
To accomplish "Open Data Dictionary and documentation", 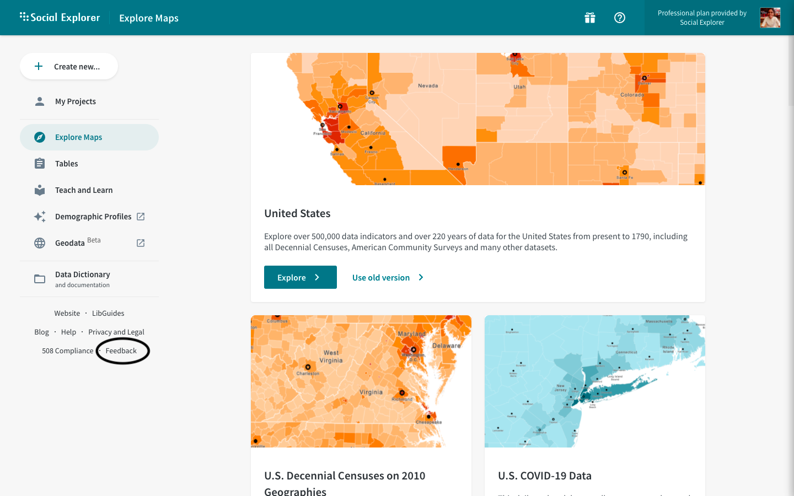I will tap(89, 279).
